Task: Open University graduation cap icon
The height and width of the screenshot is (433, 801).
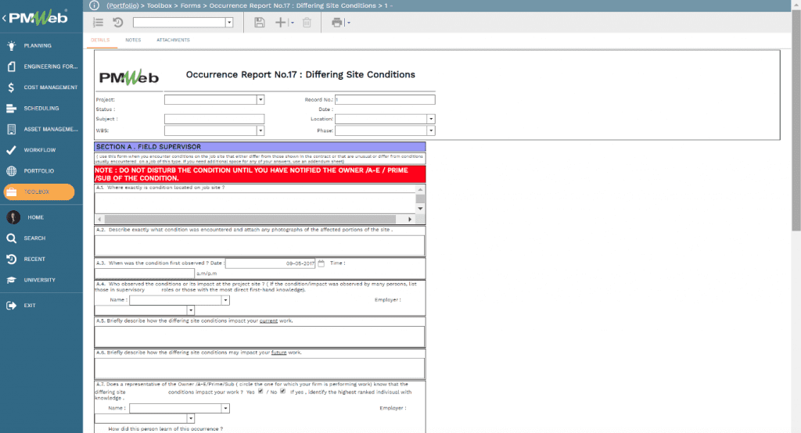Action: pos(11,280)
